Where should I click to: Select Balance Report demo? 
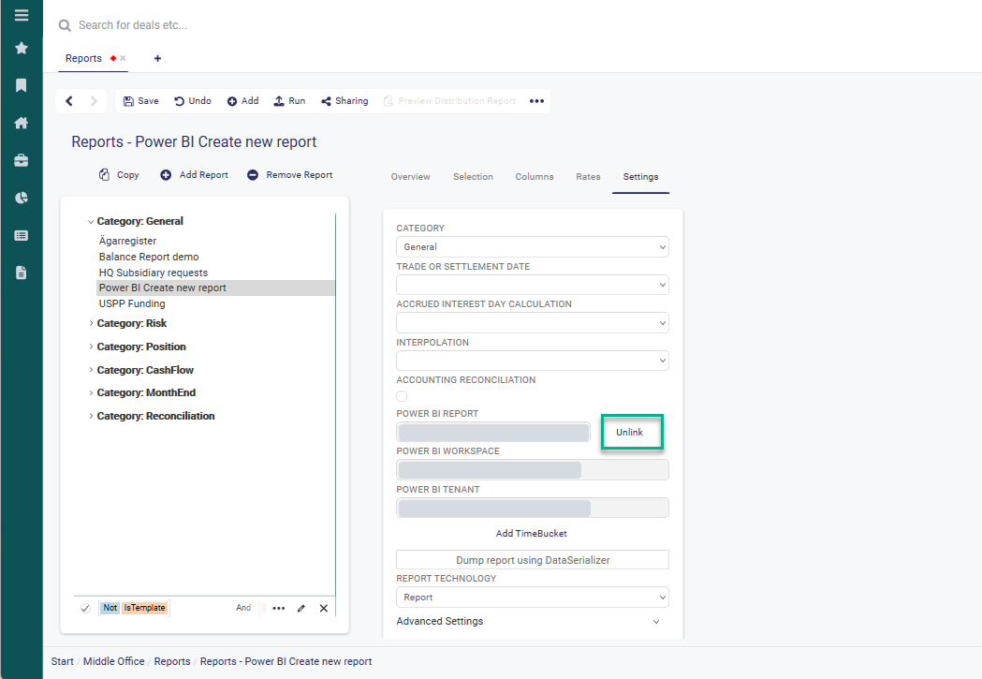click(149, 257)
